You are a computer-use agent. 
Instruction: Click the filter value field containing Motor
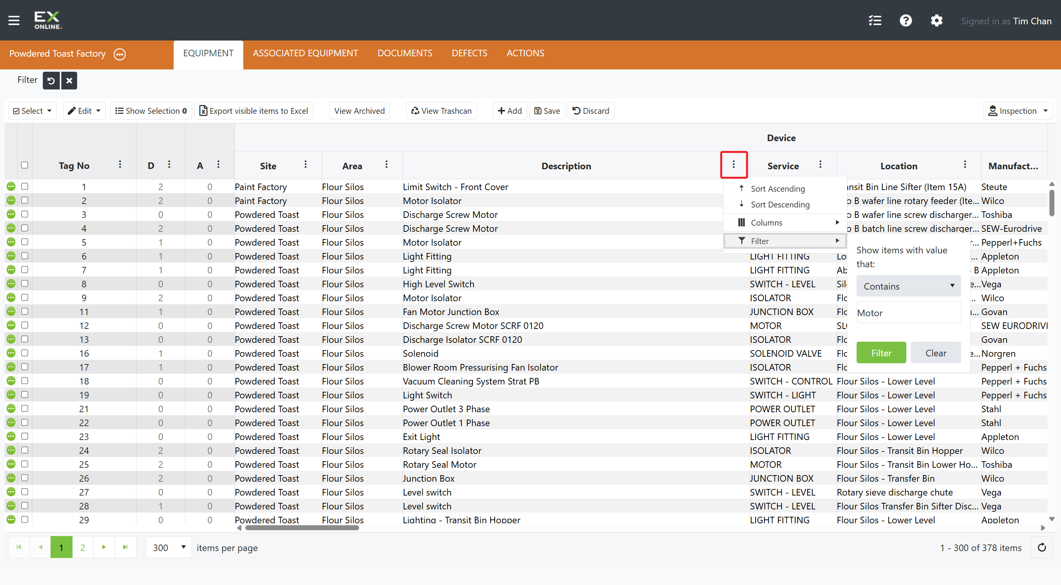908,313
